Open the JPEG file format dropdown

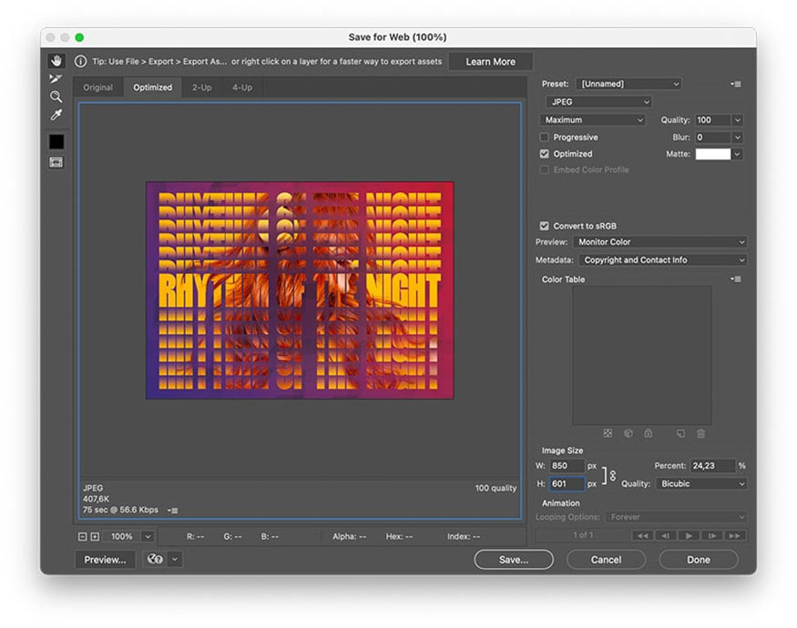coord(598,102)
